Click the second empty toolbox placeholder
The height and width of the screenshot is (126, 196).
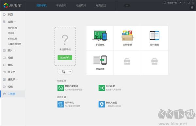click(x=155, y=62)
